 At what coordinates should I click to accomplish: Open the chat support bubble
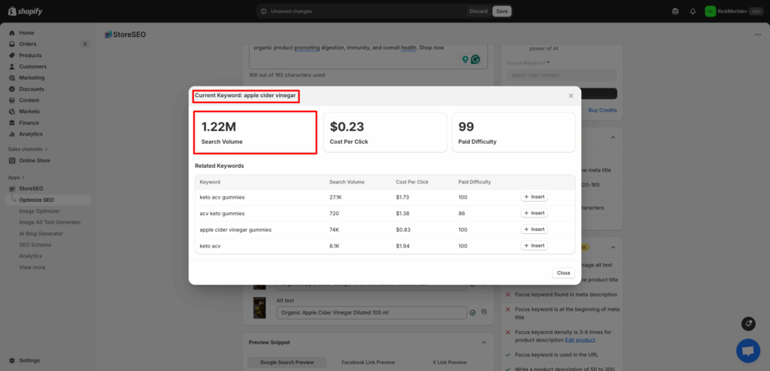point(747,350)
